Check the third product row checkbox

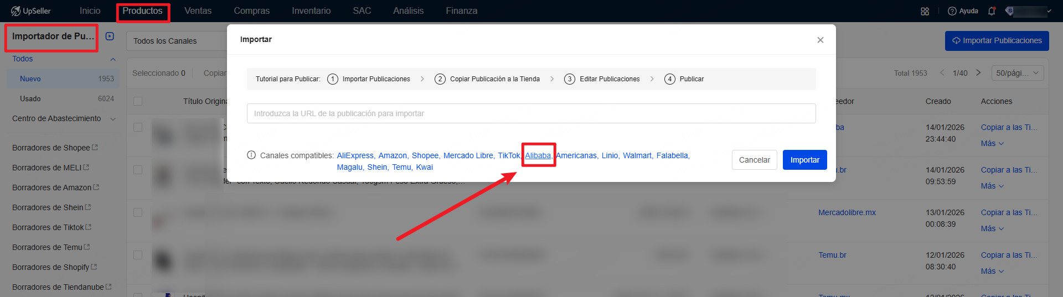click(x=138, y=212)
